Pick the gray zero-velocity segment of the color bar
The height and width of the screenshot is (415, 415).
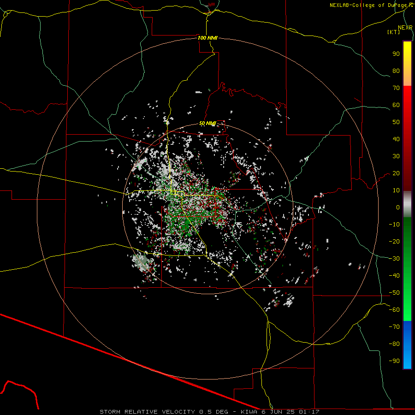pyautogui.click(x=407, y=204)
